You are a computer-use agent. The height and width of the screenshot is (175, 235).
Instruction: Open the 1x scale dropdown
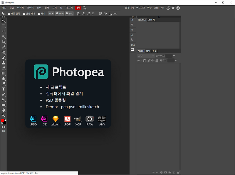point(51,13)
